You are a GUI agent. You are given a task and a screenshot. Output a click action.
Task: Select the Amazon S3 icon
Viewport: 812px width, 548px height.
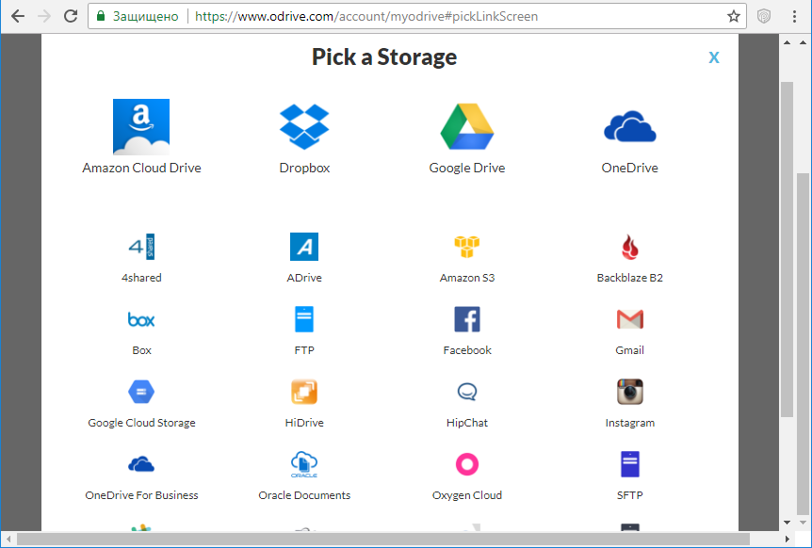coord(467,247)
